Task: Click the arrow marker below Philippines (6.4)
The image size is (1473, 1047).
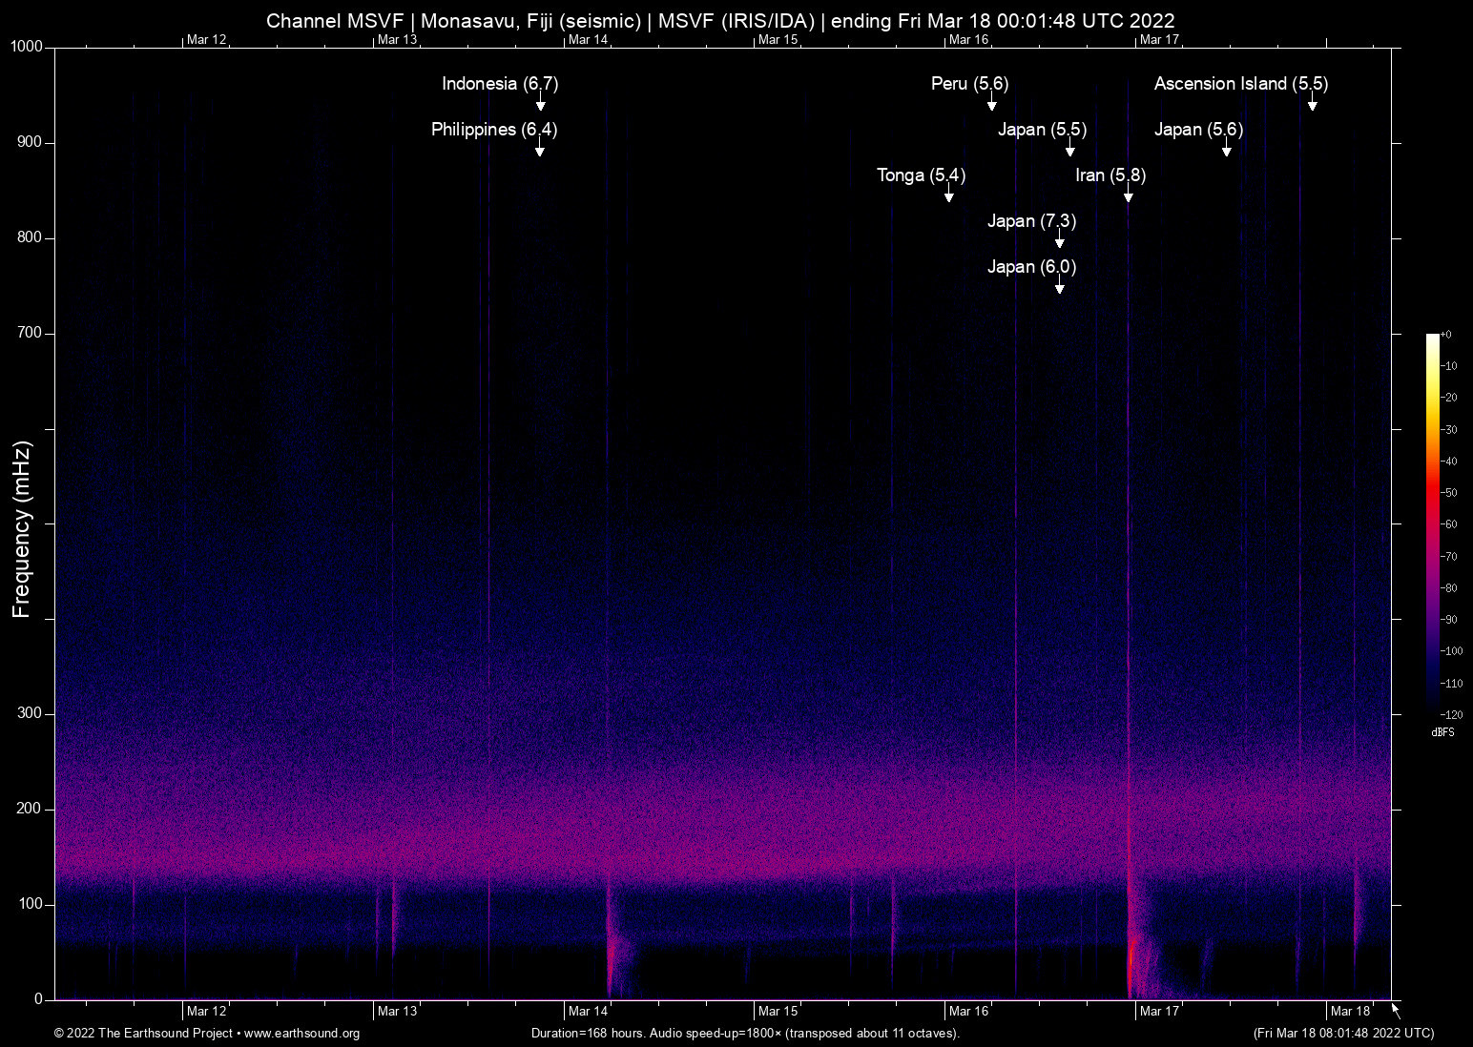Action: click(539, 149)
